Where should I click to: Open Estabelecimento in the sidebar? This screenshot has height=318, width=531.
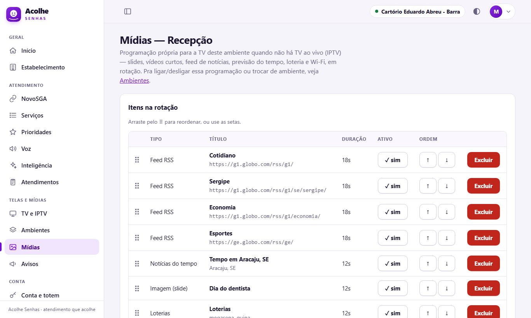(x=52, y=67)
